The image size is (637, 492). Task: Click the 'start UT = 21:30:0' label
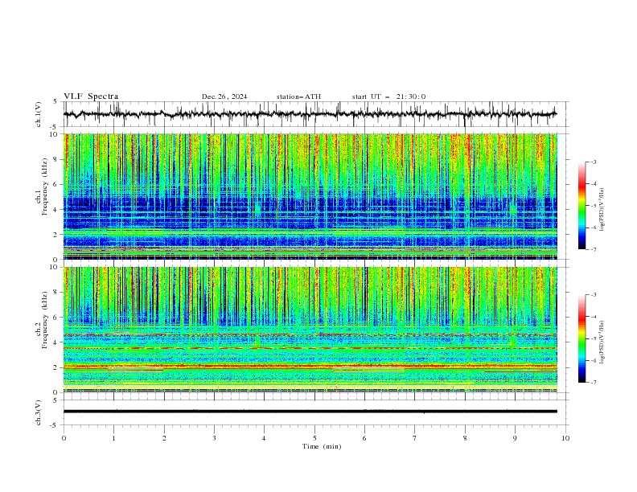tap(388, 96)
